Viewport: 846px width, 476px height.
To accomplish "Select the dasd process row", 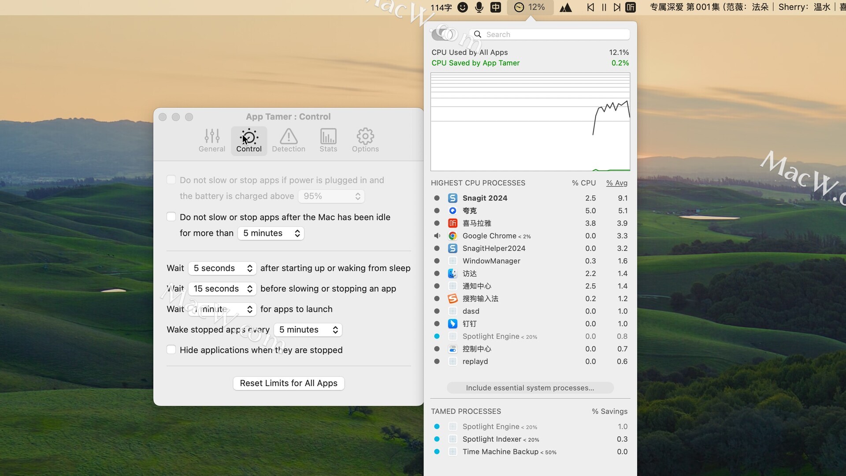I will tap(530, 311).
